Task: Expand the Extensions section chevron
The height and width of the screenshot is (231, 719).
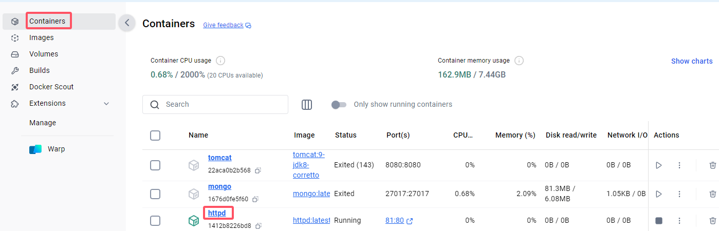Action: click(106, 104)
